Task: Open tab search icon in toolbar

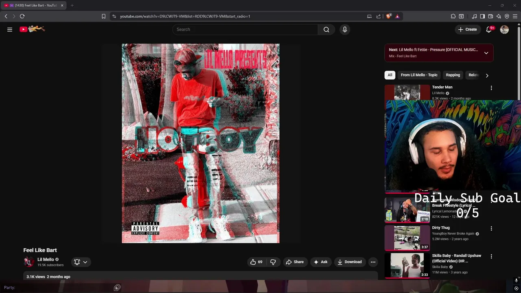Action: [461, 16]
